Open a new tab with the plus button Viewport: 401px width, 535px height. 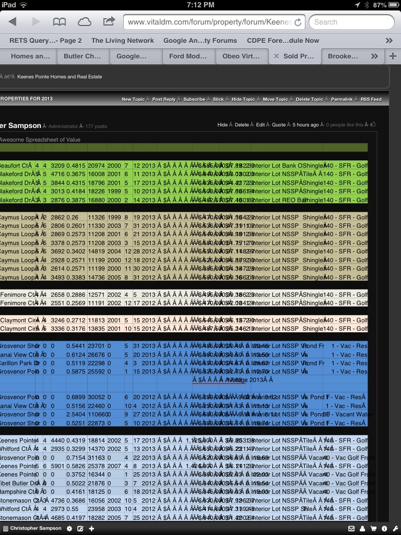(393, 56)
